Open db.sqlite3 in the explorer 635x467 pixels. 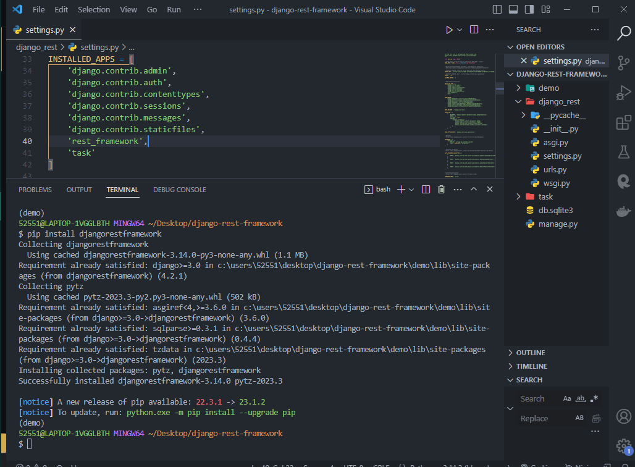click(557, 210)
